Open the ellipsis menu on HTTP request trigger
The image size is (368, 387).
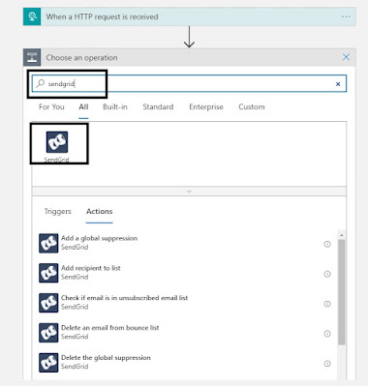[x=346, y=16]
